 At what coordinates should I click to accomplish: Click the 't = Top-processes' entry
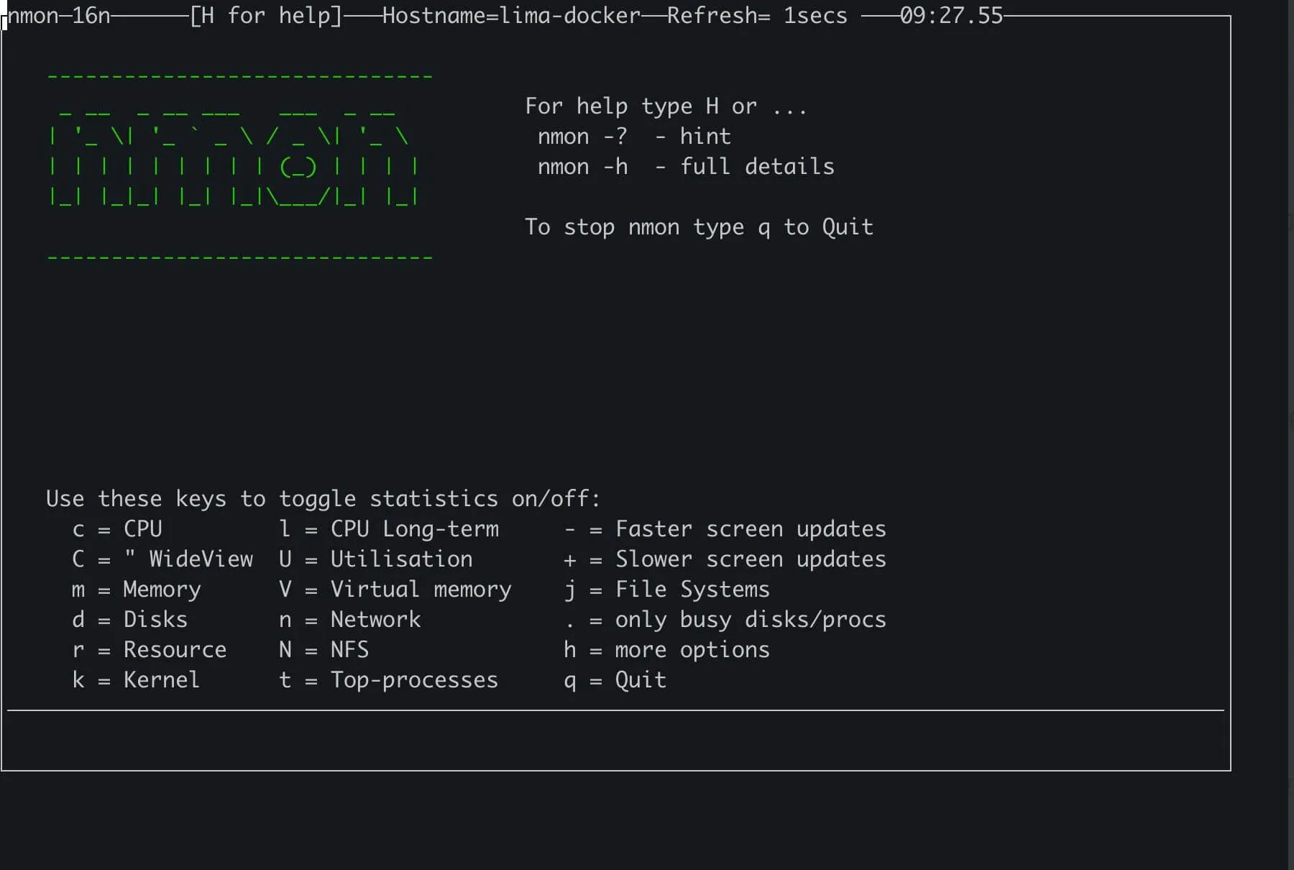(x=389, y=680)
